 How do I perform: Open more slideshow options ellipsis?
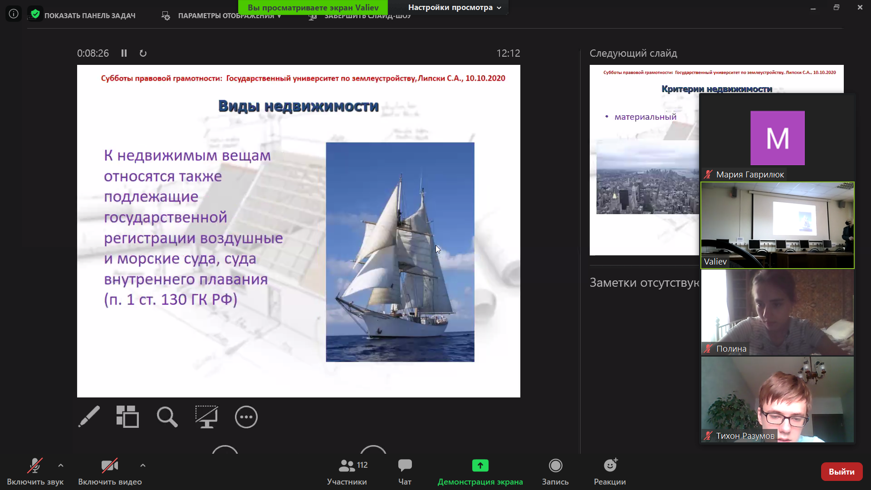[246, 416]
